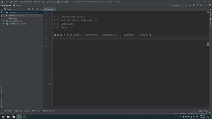Viewport: 212px width, 119px height.
Task: Click the OneDrive cloud tray icon
Action: 186,117
